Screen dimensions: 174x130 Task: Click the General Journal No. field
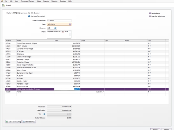click(59, 21)
